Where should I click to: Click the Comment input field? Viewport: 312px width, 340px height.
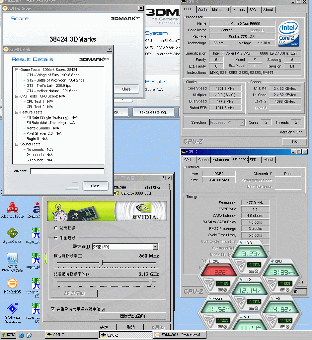pyautogui.click(x=67, y=171)
